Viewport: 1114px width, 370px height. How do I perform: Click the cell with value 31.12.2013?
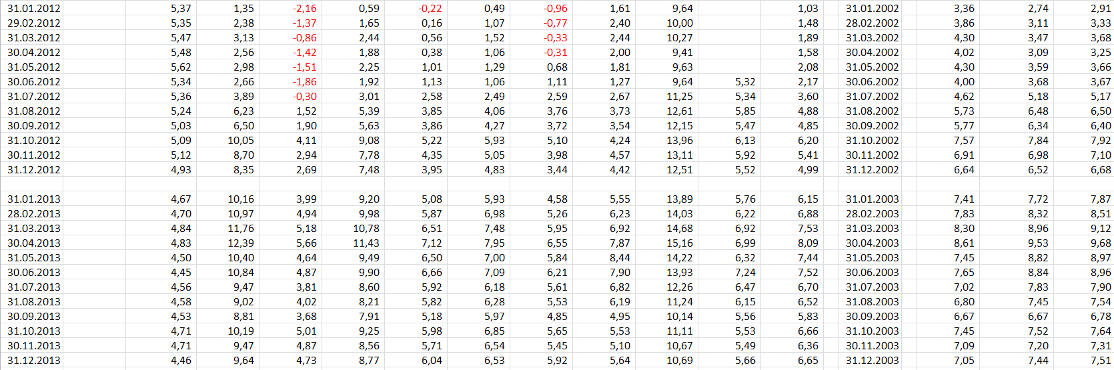pyautogui.click(x=33, y=361)
